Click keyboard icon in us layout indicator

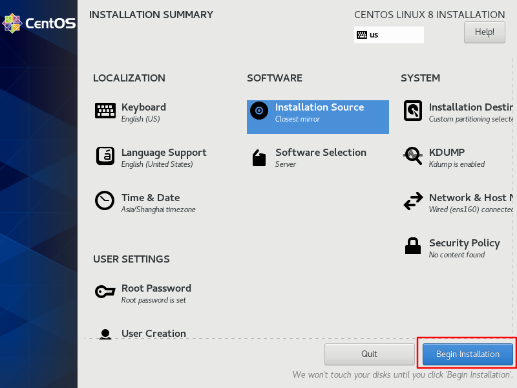click(x=362, y=35)
